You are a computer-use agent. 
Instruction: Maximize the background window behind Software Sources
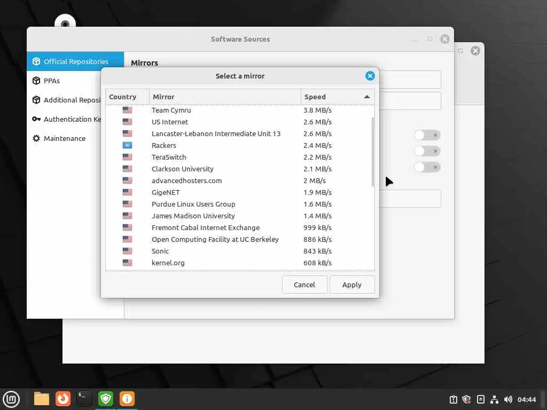pos(460,51)
